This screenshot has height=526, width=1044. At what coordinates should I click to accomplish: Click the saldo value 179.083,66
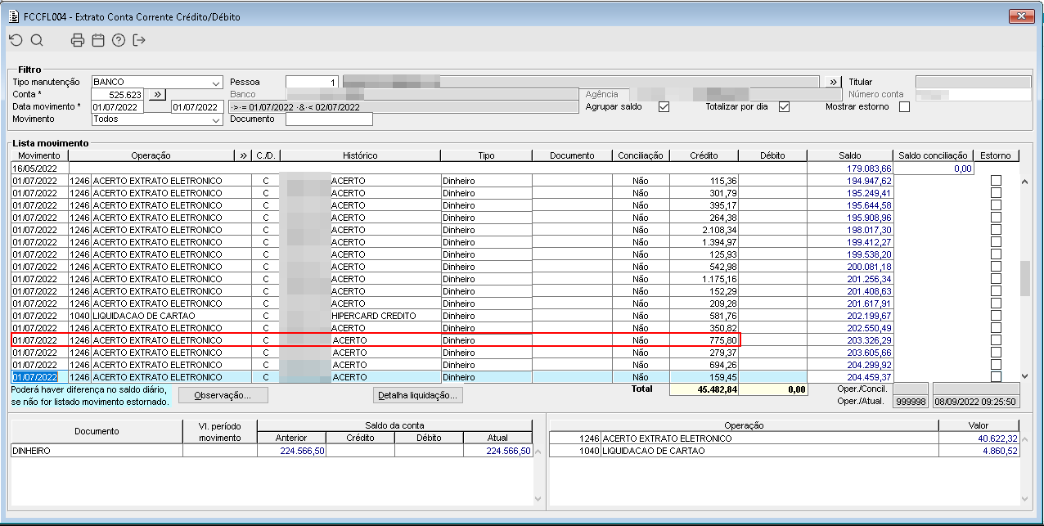click(869, 169)
